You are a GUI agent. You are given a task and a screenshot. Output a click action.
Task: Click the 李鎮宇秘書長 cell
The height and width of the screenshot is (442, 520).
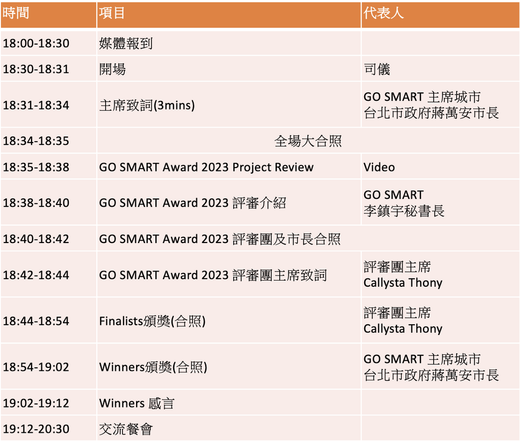tap(404, 211)
